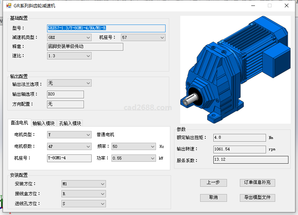Open the 减速机类型 dropdown showing GRX
This screenshot has width=298, height=215.
[x=69, y=37]
